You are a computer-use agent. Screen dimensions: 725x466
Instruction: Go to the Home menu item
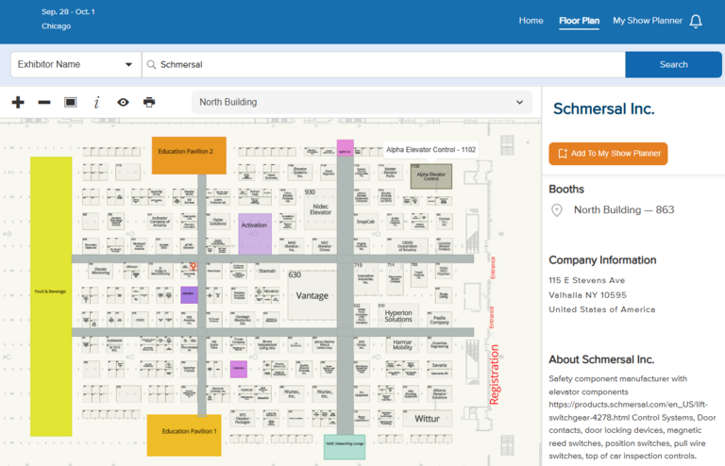[x=531, y=21]
